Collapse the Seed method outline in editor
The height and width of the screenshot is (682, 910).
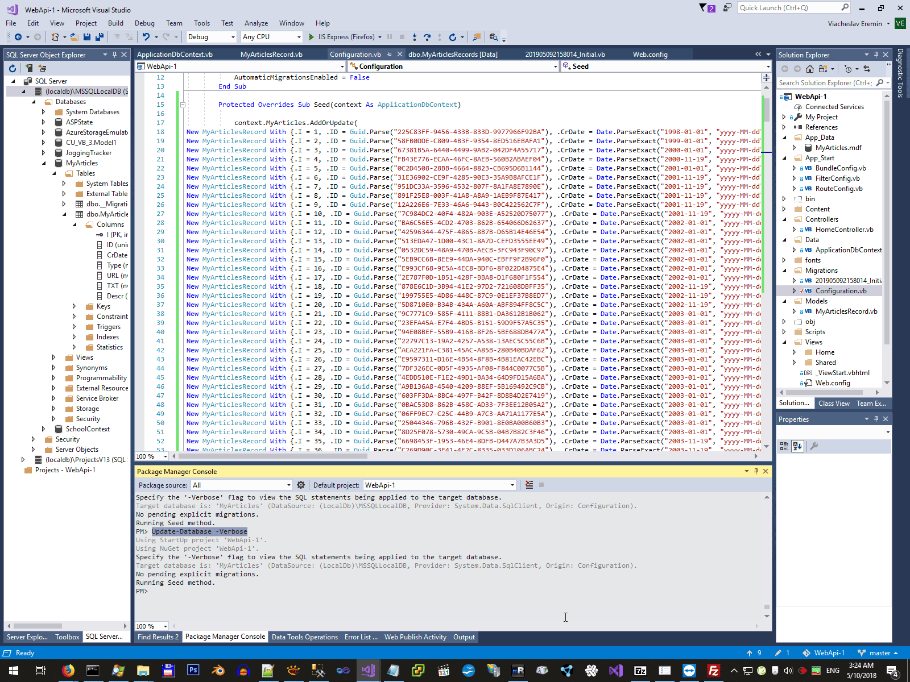coord(183,105)
